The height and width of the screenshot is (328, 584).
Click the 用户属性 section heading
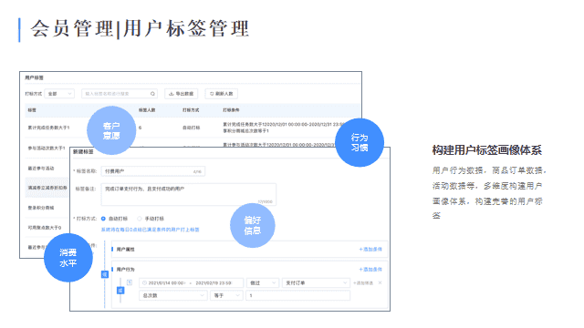click(126, 249)
